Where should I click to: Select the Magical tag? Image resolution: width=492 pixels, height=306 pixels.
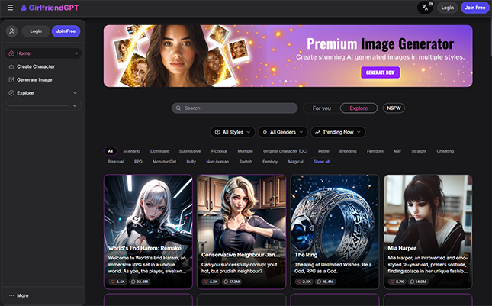[x=295, y=162]
